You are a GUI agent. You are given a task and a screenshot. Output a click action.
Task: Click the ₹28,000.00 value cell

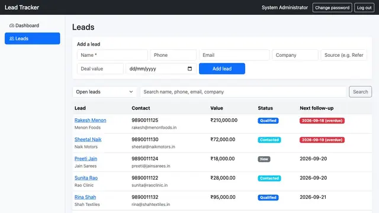223,178
